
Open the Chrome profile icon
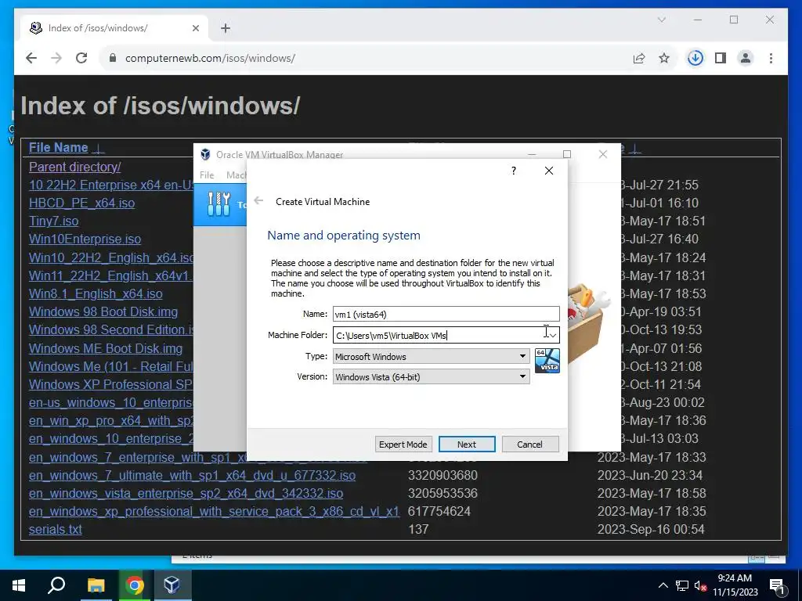coord(746,58)
